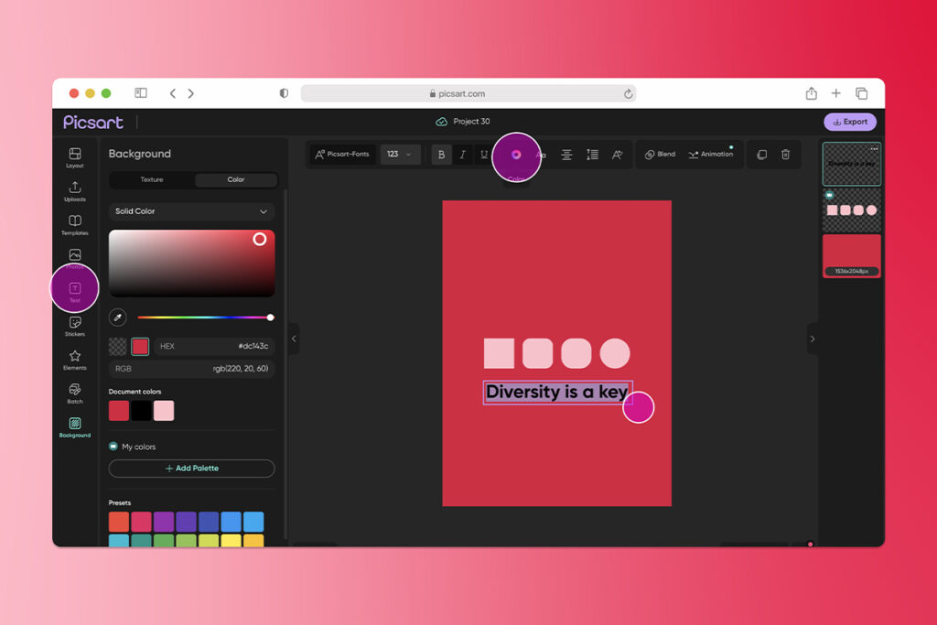Toggle italic formatting
The image size is (937, 625).
click(x=463, y=155)
